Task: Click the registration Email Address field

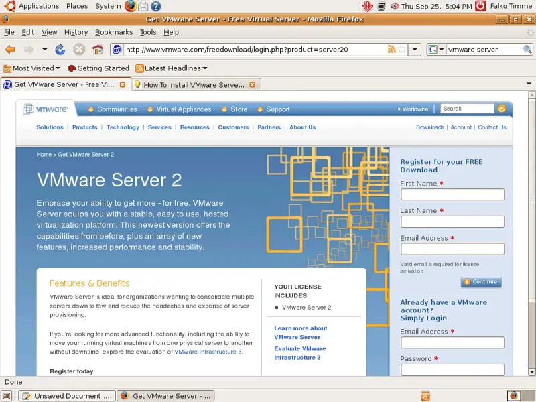Action: pyautogui.click(x=452, y=249)
